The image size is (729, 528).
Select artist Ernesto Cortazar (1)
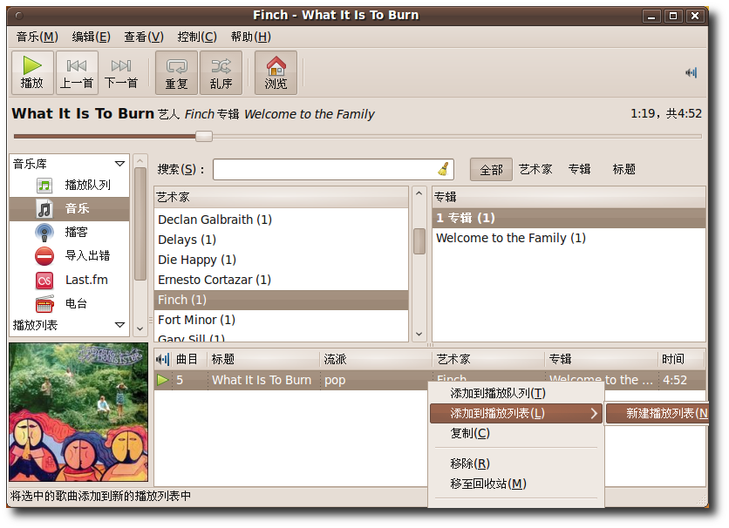pos(282,280)
